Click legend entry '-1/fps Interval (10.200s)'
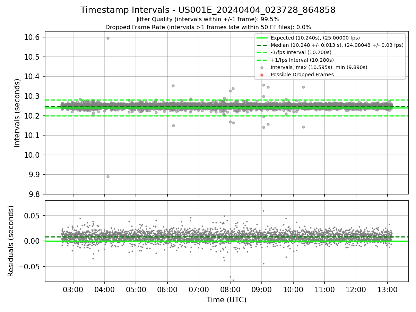This screenshot has width=416, height=312. [301, 52]
